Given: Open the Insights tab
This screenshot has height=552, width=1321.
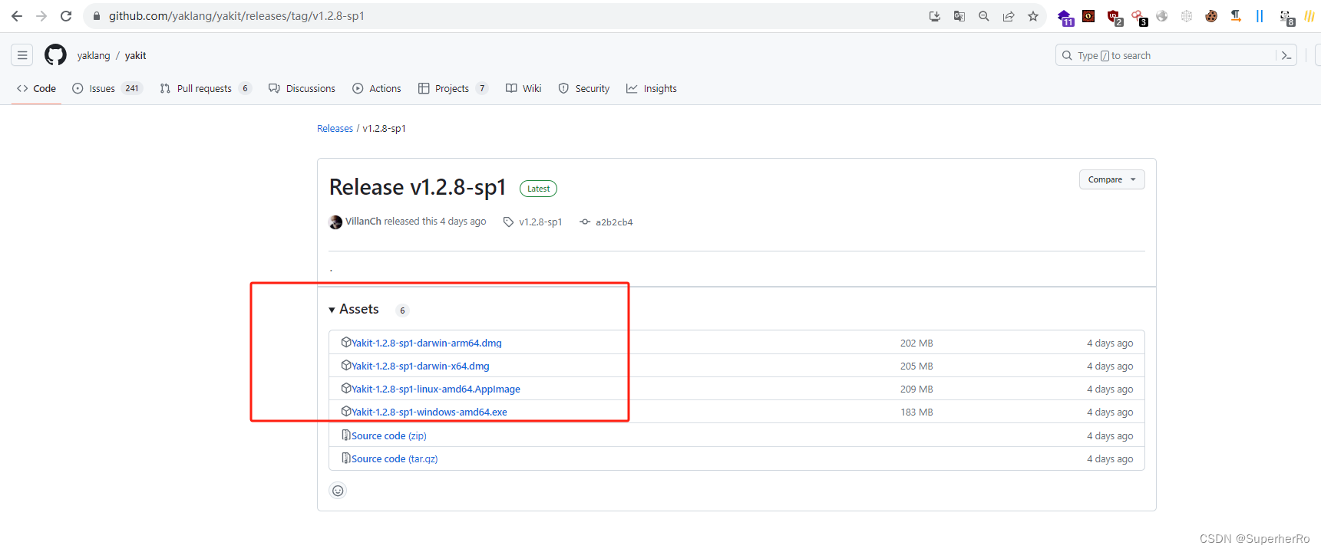Looking at the screenshot, I should (x=652, y=89).
